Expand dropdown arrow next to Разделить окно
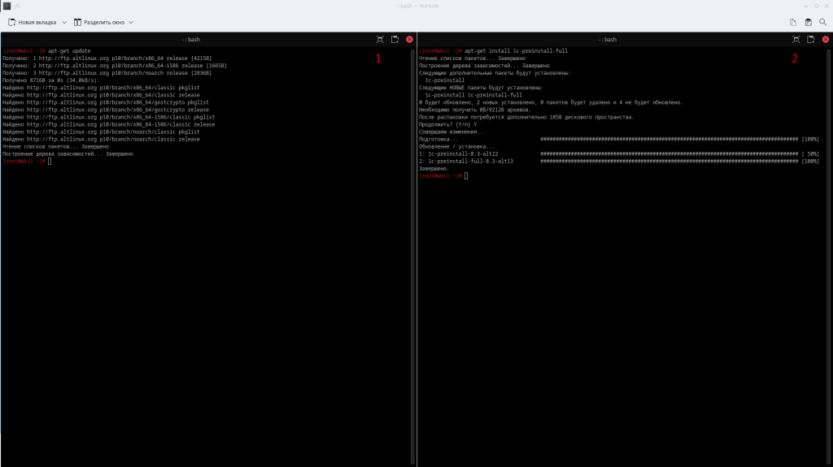Screen dimensions: 833x467 pyautogui.click(x=131, y=22)
